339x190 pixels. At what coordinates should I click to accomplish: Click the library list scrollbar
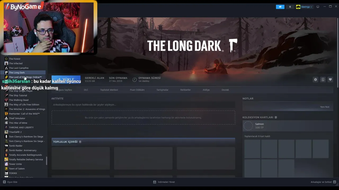47,161
